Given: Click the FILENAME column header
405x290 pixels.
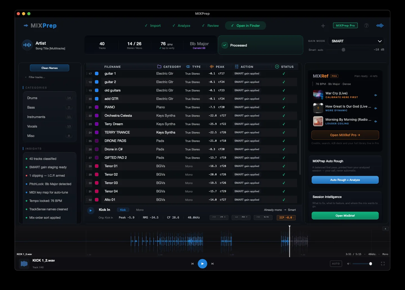Looking at the screenshot, I should tap(112, 67).
